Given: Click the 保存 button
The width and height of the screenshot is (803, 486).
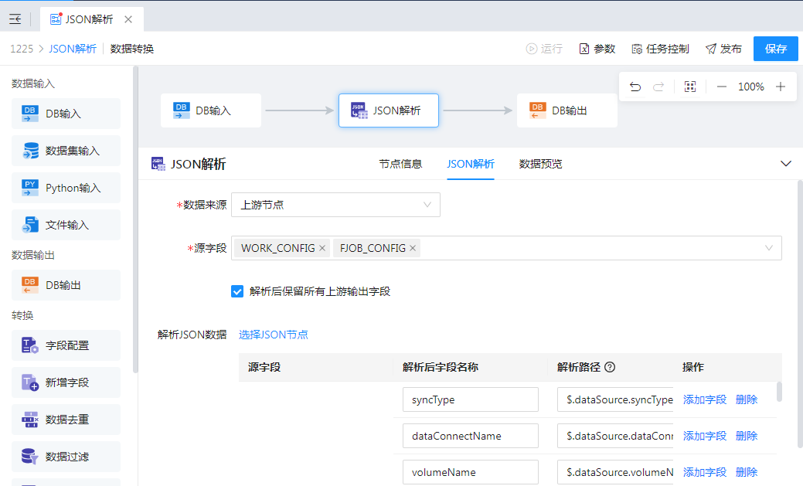Looking at the screenshot, I should click(x=775, y=49).
